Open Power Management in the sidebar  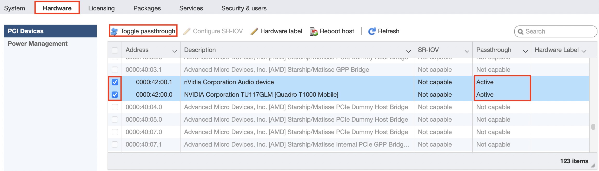[x=38, y=44]
